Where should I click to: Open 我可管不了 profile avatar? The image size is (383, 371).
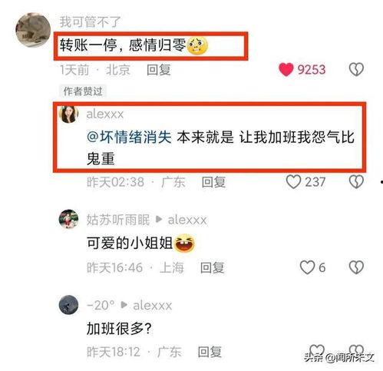point(33,30)
